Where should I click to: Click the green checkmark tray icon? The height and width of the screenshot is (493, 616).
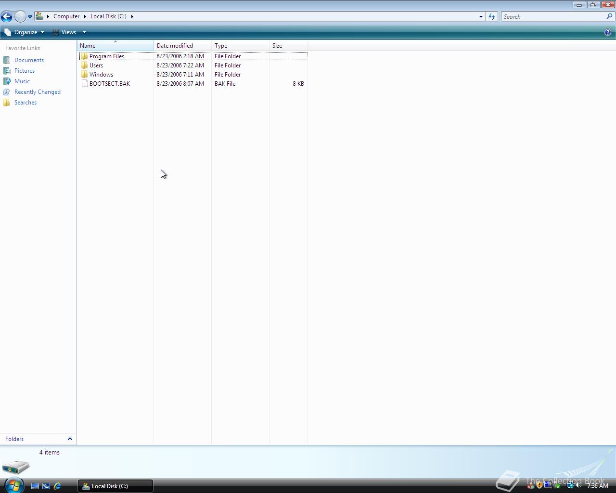click(558, 486)
